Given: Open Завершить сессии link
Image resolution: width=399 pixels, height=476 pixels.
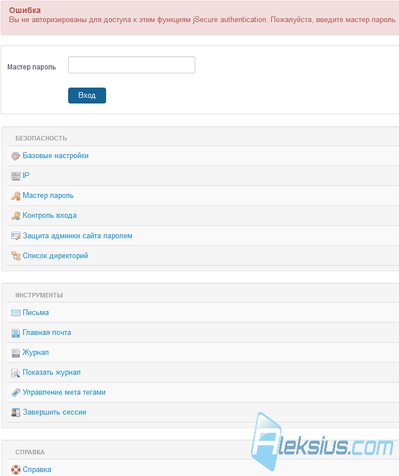Looking at the screenshot, I should [x=54, y=412].
